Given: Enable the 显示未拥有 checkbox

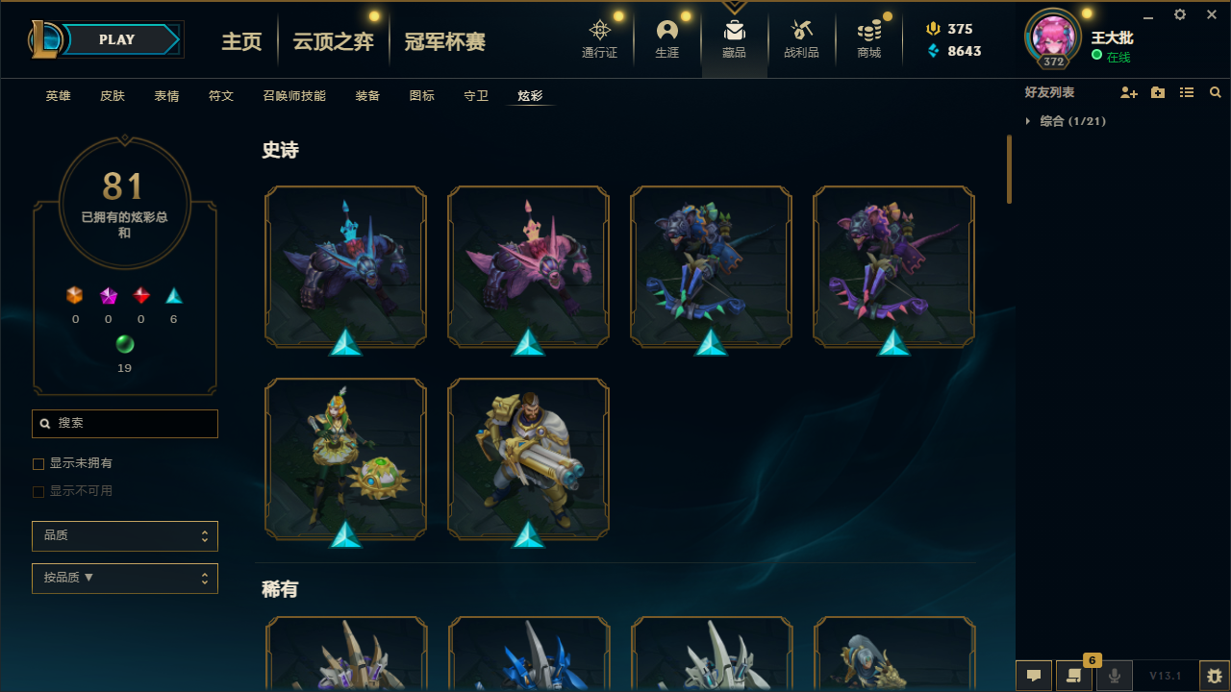Looking at the screenshot, I should [x=38, y=464].
